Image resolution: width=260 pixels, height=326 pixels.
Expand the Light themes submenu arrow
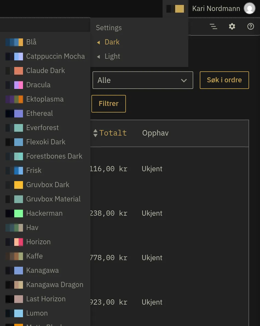tap(99, 57)
